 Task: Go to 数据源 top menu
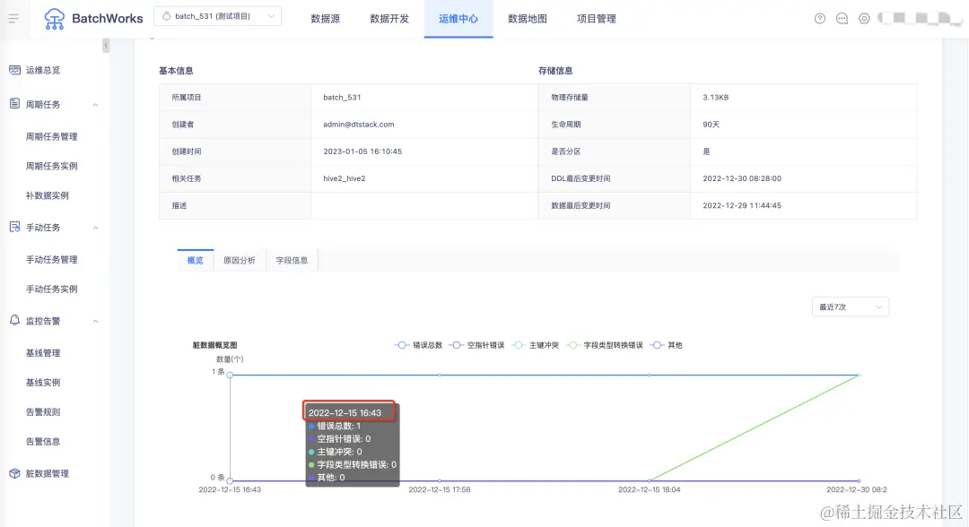[325, 19]
